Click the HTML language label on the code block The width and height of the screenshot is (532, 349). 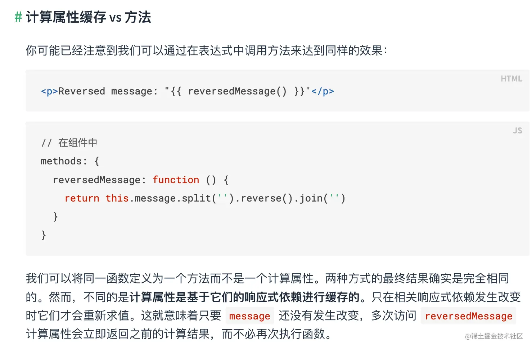[x=511, y=79]
